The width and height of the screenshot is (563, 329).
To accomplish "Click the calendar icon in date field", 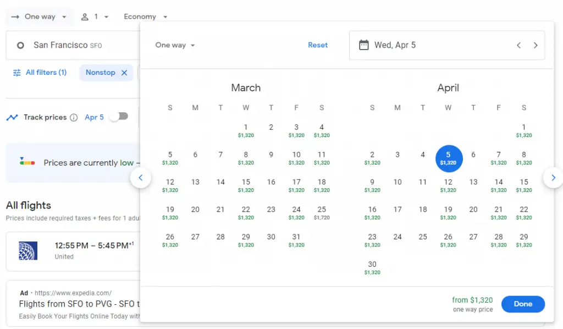I will click(x=363, y=45).
